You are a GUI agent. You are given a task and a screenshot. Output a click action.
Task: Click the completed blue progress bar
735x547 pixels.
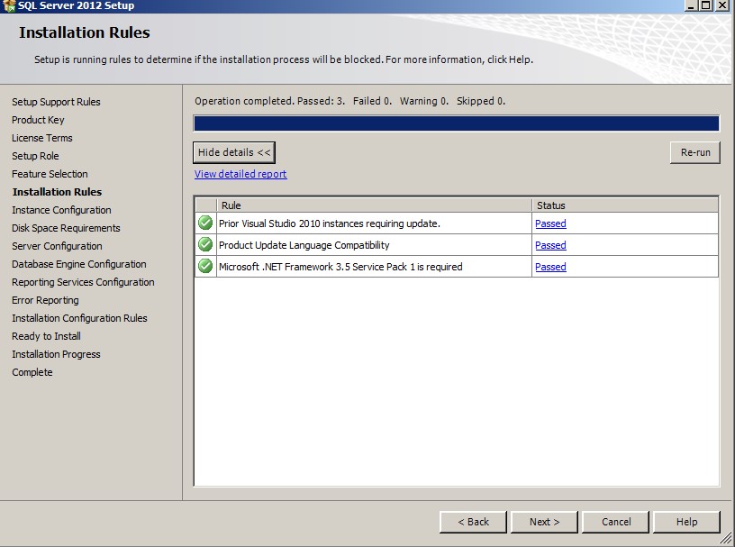pos(456,123)
